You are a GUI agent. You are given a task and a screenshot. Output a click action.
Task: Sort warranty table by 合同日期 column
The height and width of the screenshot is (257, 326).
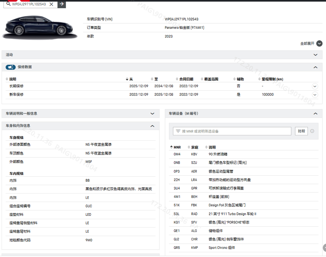(x=184, y=79)
